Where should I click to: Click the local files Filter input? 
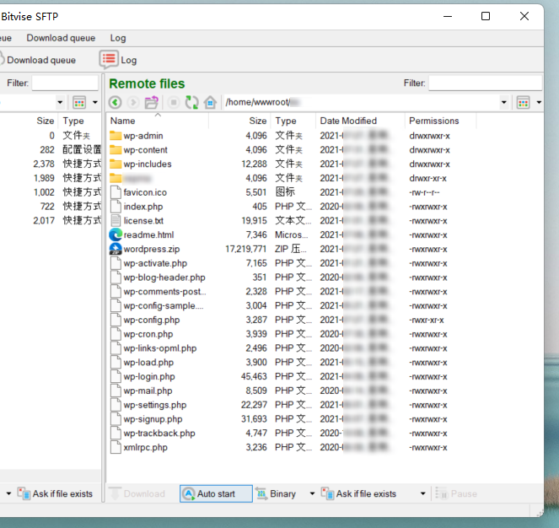(65, 83)
